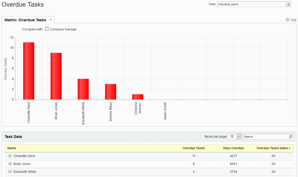Sort the table by the Name column
This screenshot has height=177, width=298.
12,148
